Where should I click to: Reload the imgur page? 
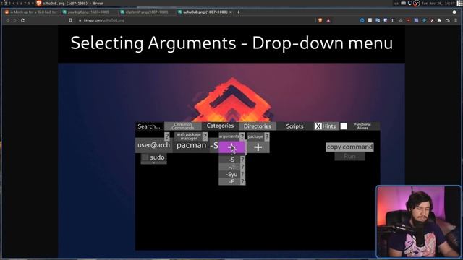point(22,20)
